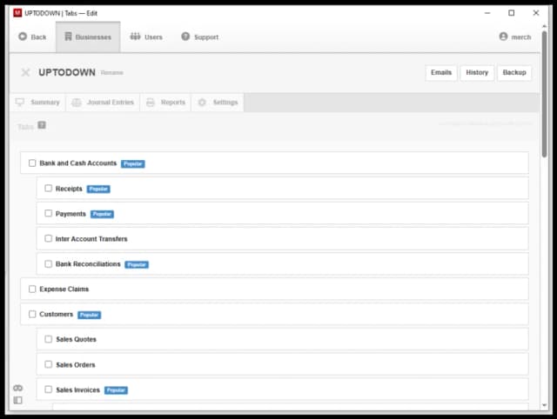Click the Businesses building icon
The width and height of the screenshot is (557, 419).
(68, 37)
